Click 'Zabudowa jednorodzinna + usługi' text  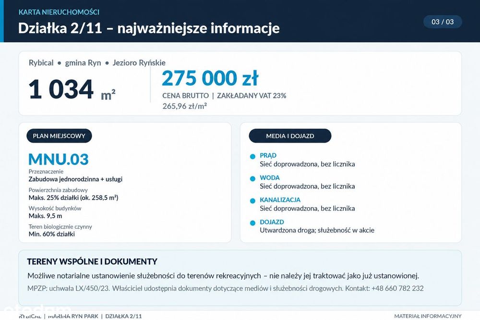(75, 179)
